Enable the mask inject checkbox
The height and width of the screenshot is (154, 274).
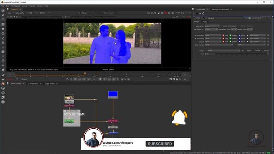tap(245, 50)
